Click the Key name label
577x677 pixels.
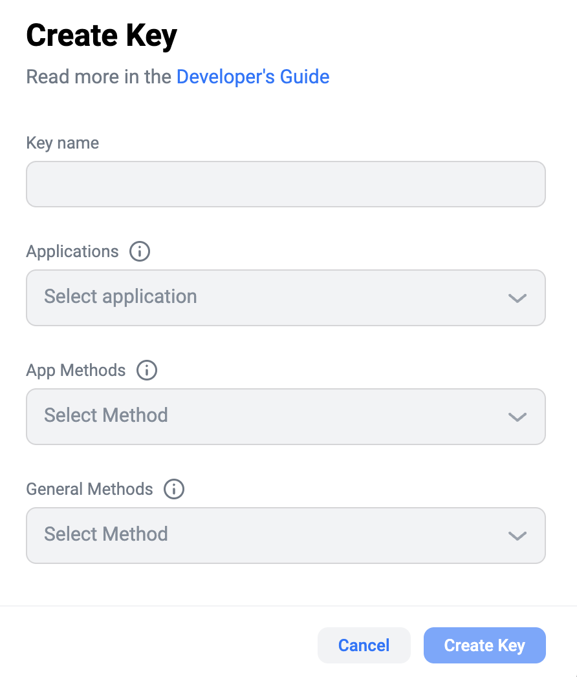[x=63, y=143]
